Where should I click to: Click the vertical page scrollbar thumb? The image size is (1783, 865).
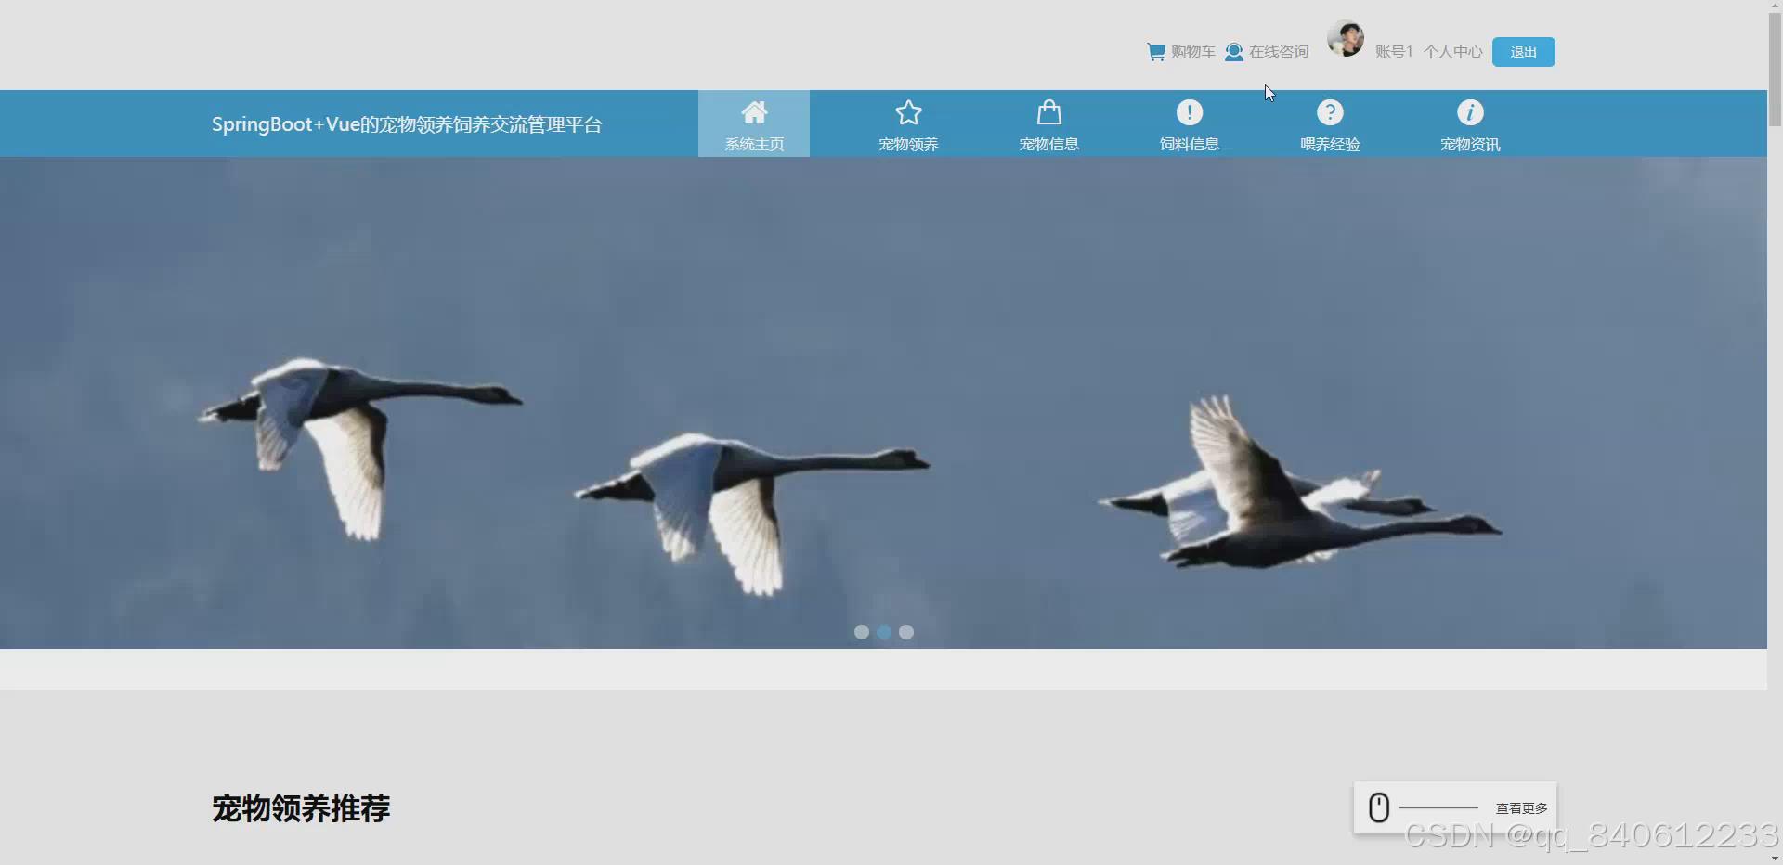coord(1775,71)
